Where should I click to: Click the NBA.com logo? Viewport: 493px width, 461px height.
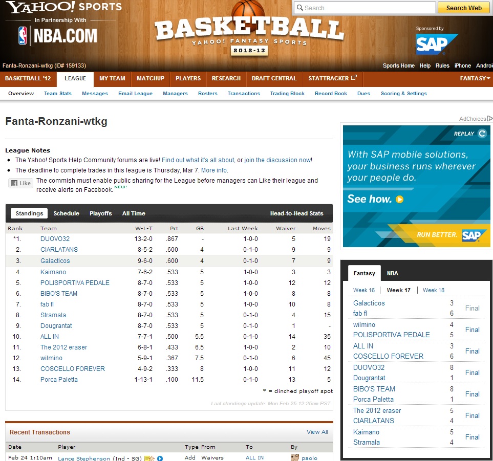(x=57, y=36)
